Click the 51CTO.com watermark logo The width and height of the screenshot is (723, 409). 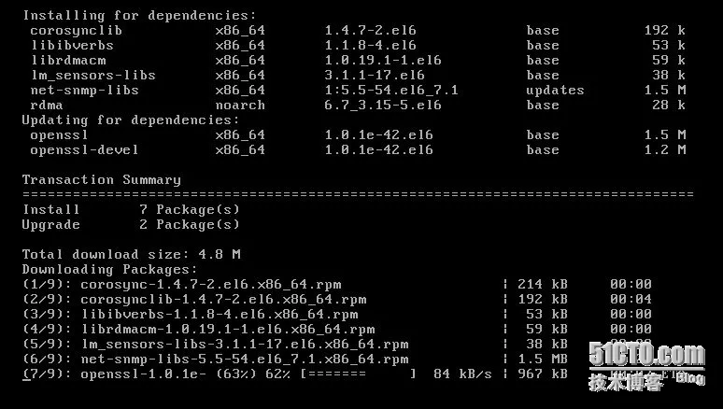click(647, 366)
